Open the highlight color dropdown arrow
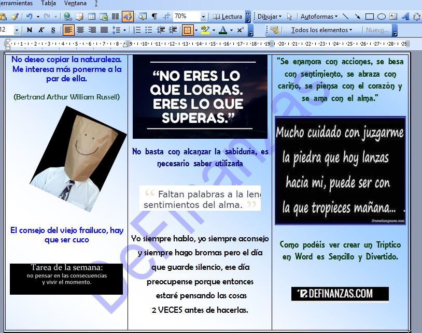The width and height of the screenshot is (422, 333). click(x=214, y=30)
